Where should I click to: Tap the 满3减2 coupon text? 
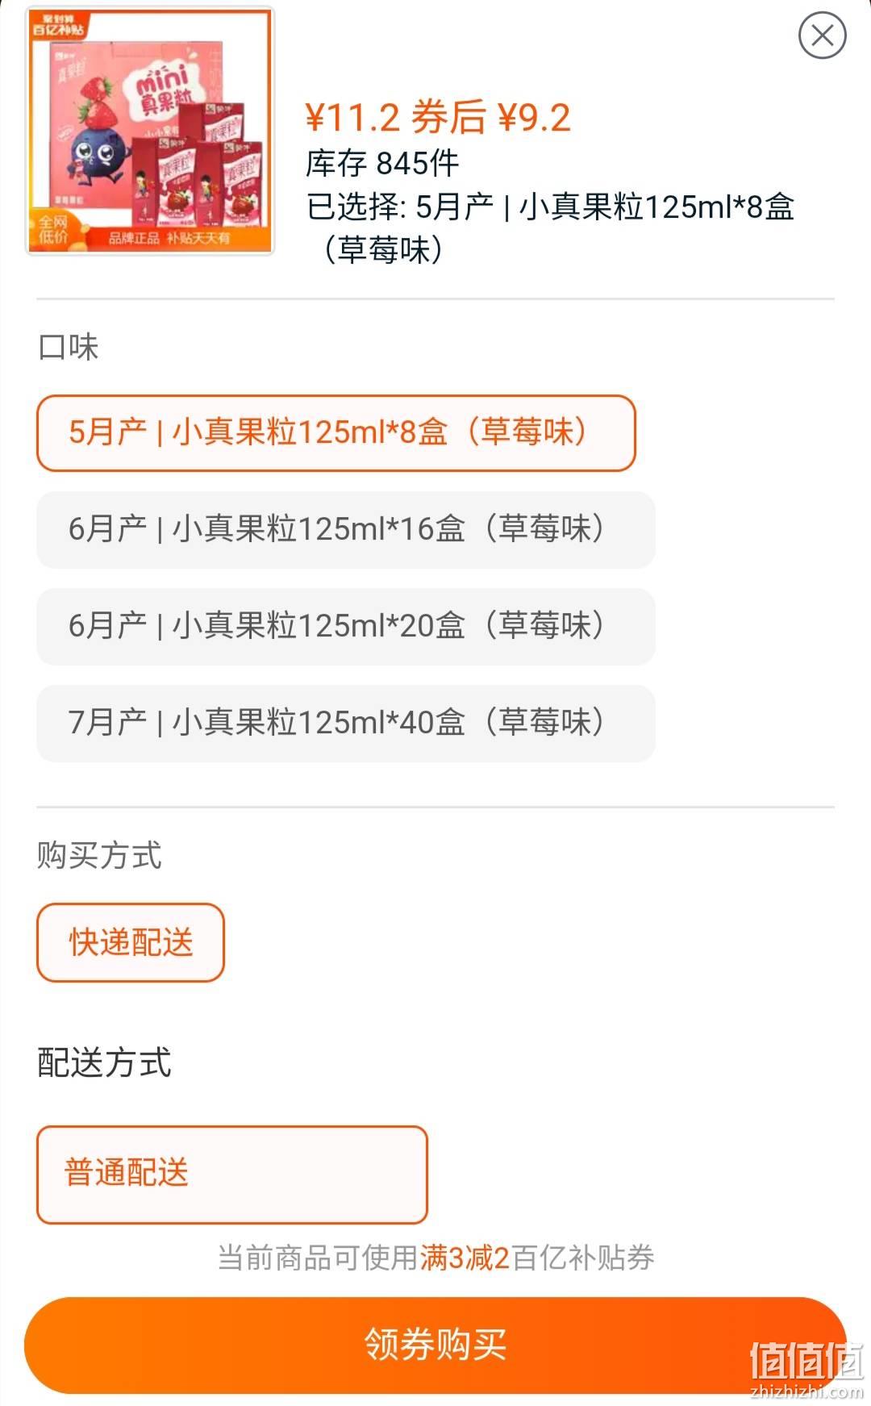465,1258
